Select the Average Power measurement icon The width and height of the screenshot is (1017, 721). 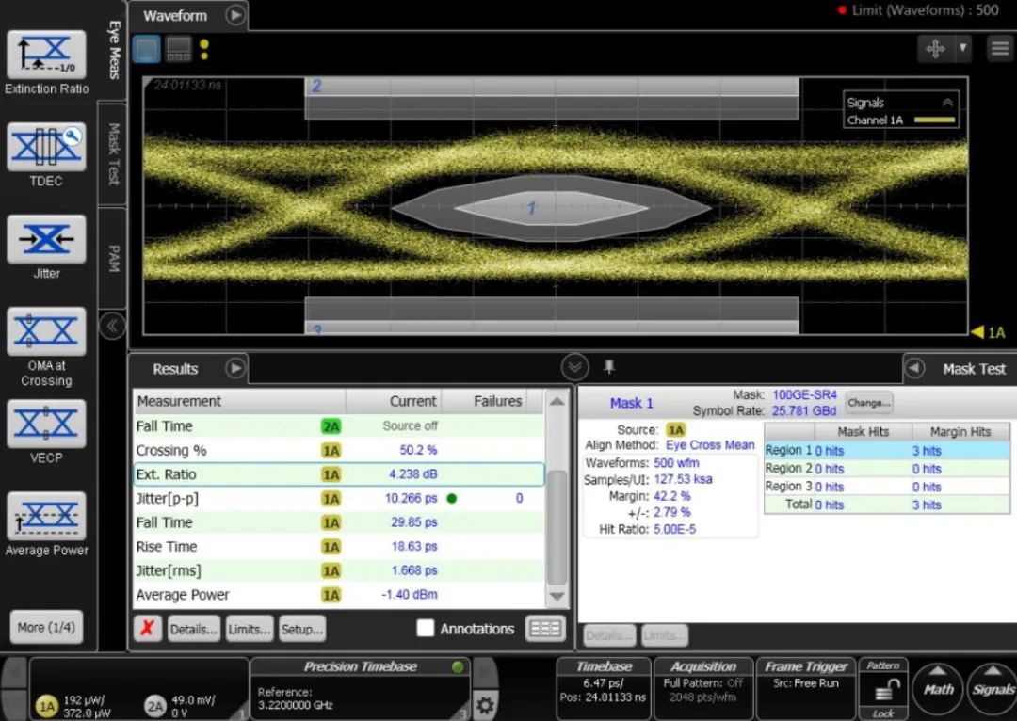click(46, 516)
